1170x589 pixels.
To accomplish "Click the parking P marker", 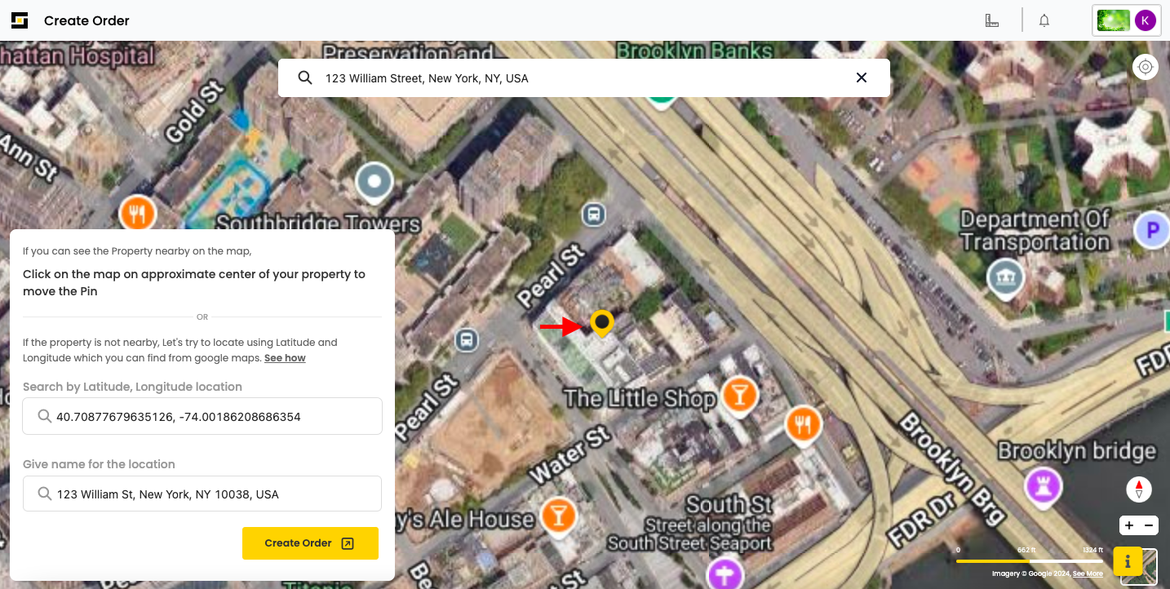I will pyautogui.click(x=1152, y=232).
